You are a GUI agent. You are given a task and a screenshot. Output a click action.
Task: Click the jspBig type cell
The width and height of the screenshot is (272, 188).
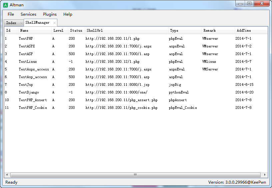pos(175,84)
